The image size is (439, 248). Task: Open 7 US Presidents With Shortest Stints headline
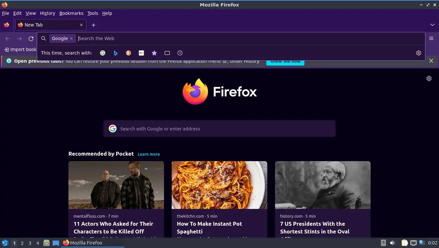point(315,230)
